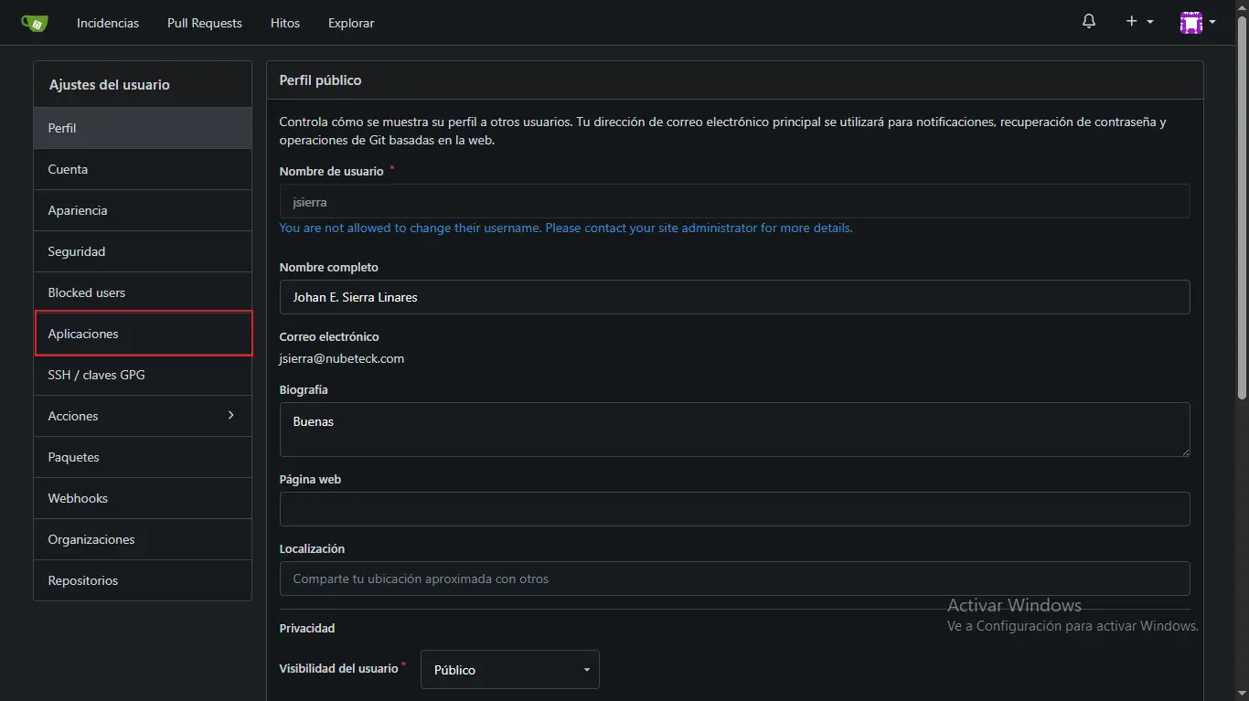This screenshot has width=1249, height=701.
Task: Open the Organizaciones settings page
Action: point(91,539)
